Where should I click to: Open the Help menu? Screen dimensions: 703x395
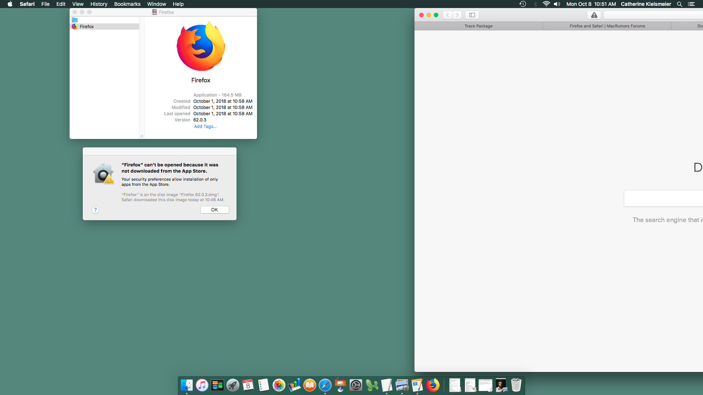(x=178, y=4)
